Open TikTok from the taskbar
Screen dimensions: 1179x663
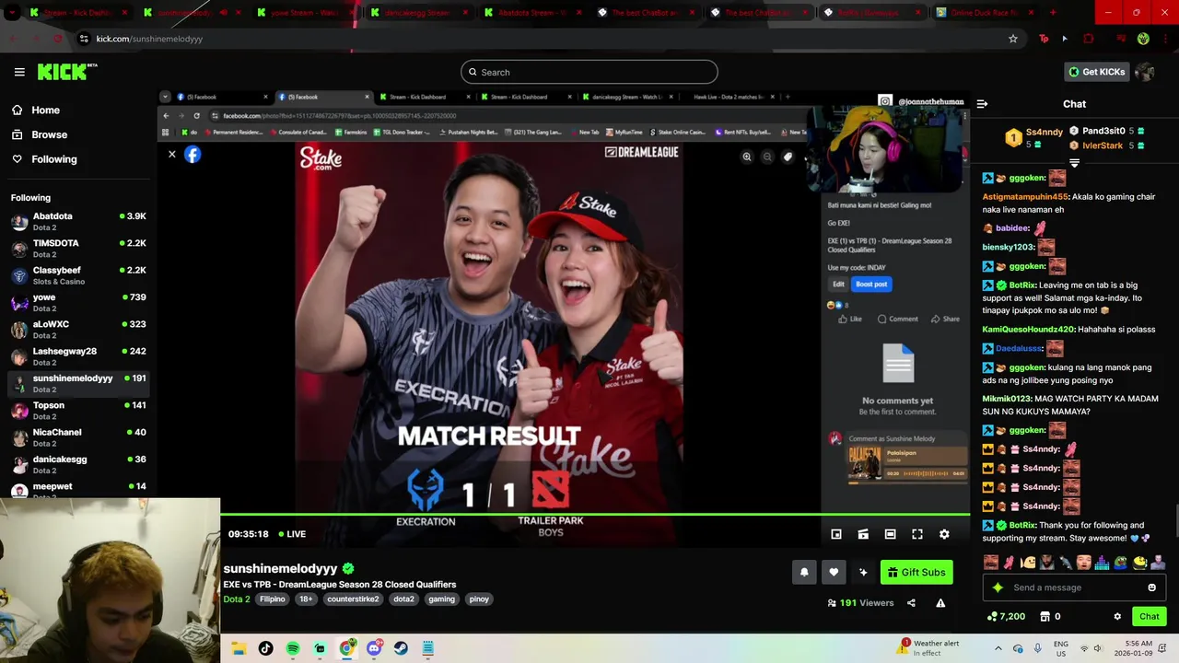coord(265,648)
